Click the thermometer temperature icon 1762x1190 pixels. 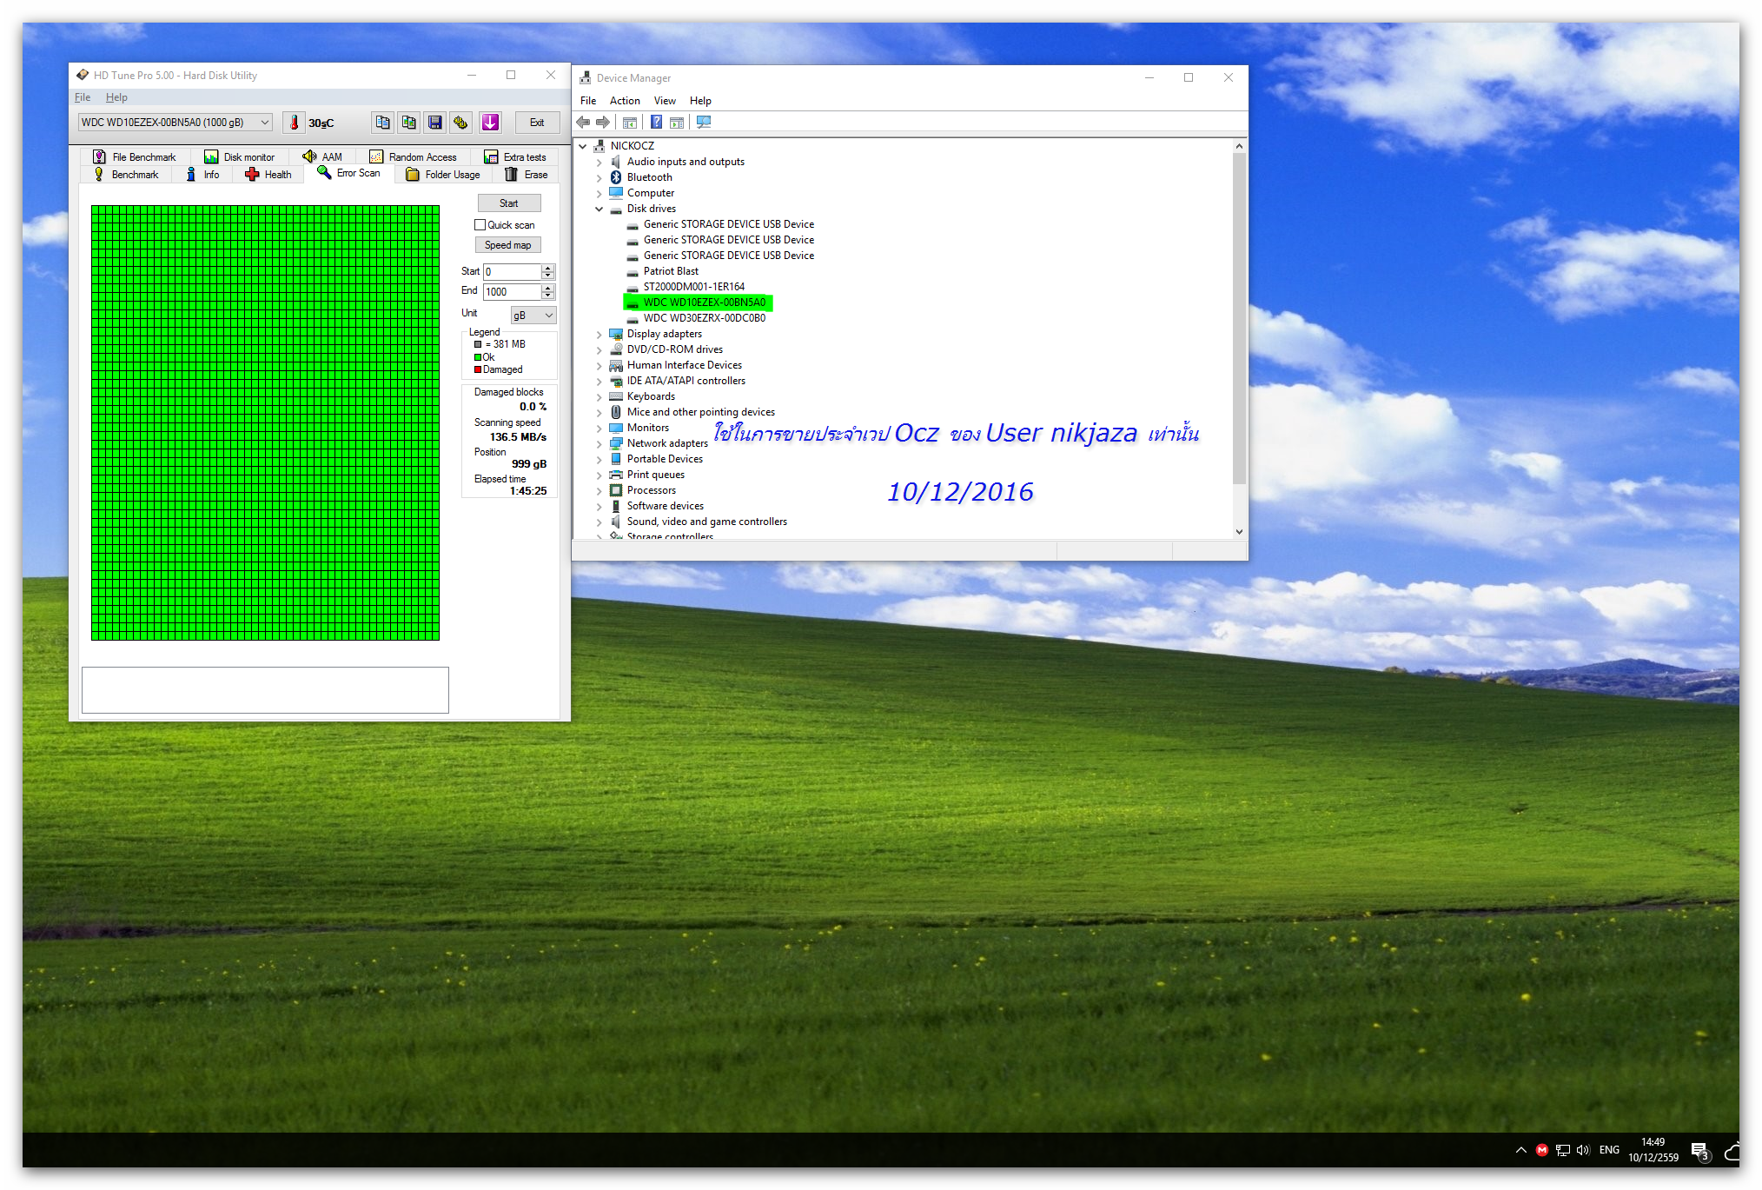point(294,123)
